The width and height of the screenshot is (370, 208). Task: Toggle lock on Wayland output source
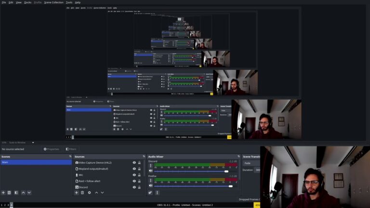pos(140,169)
